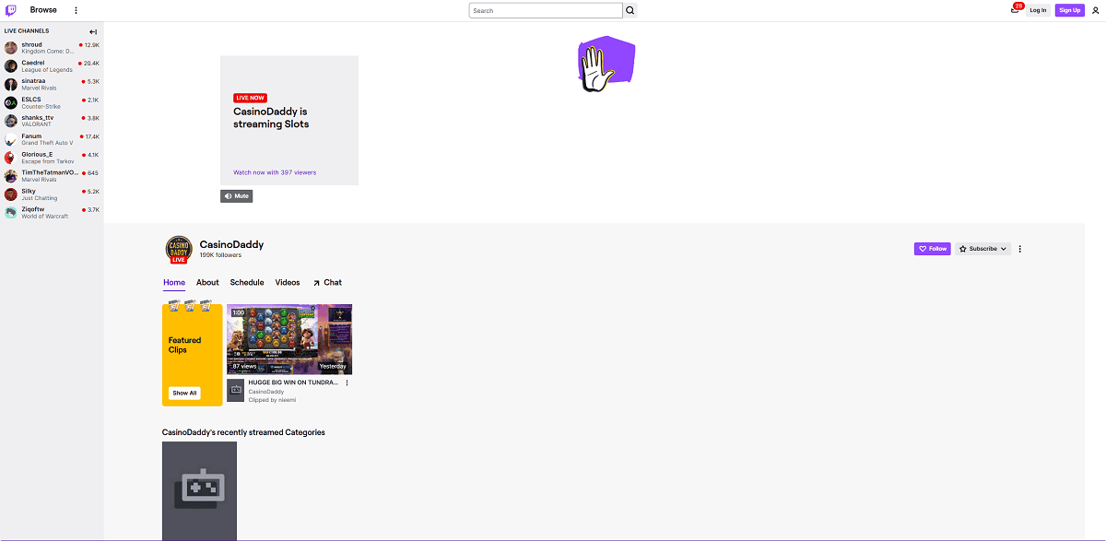Click the Escape from Tarkov label
The height and width of the screenshot is (541, 1106).
click(48, 161)
